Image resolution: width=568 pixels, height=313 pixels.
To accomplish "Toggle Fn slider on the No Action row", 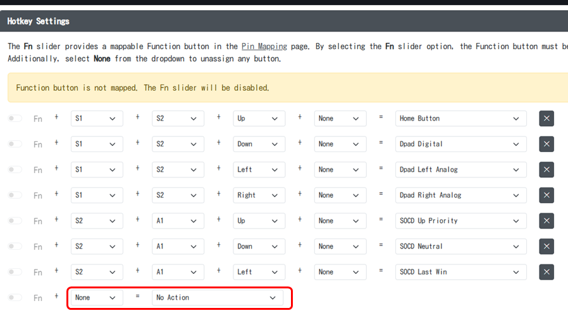I will 15,297.
